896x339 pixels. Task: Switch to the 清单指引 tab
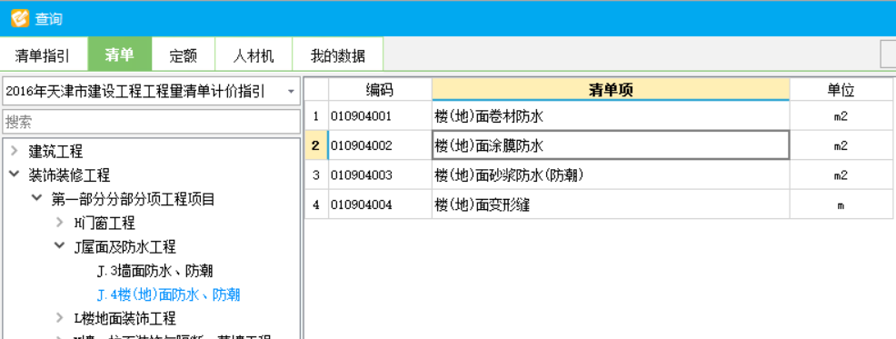(44, 55)
